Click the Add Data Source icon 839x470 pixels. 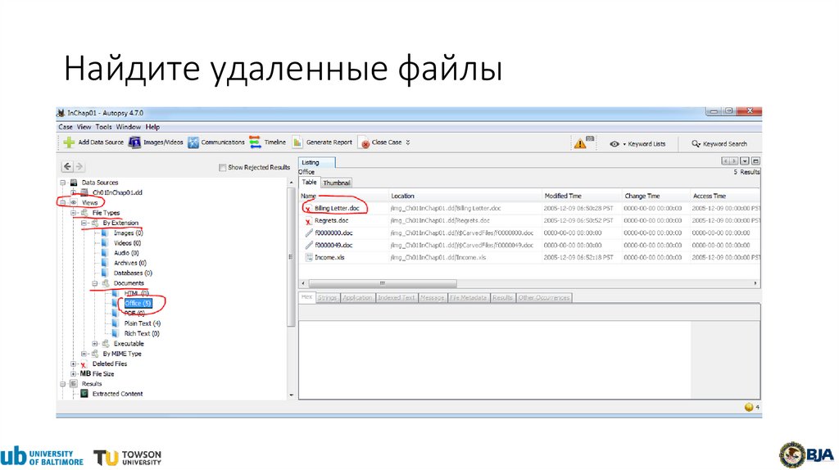coord(69,142)
